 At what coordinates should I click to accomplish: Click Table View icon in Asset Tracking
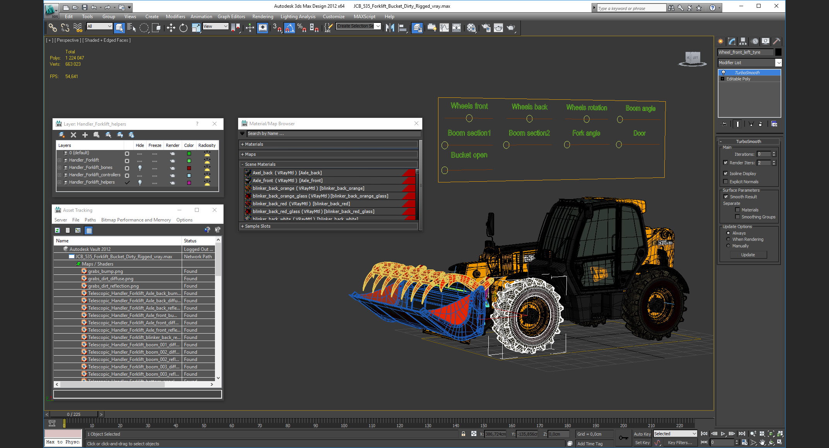point(89,230)
